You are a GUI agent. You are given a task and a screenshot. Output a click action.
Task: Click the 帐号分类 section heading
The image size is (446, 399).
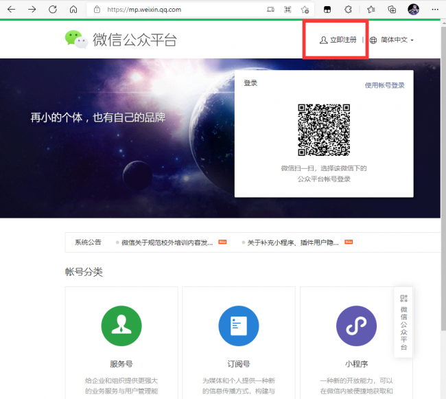84,272
